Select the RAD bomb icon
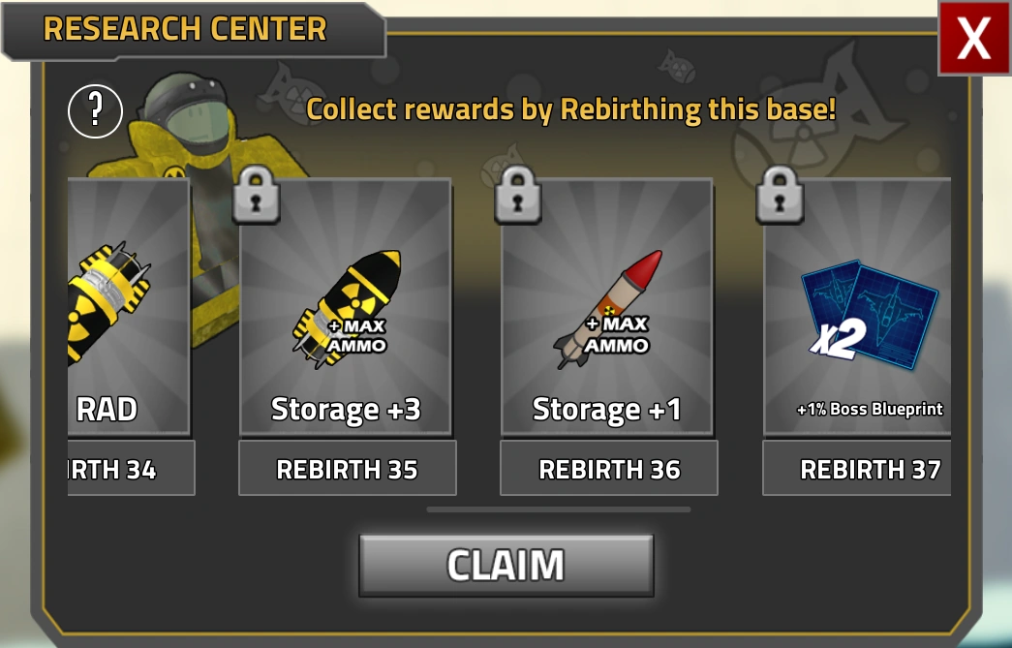The image size is (1012, 648). pos(107,302)
